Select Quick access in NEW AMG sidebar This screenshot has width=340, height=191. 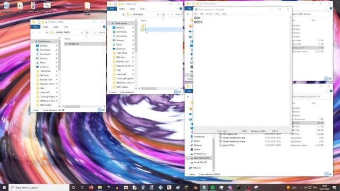[x=121, y=23]
